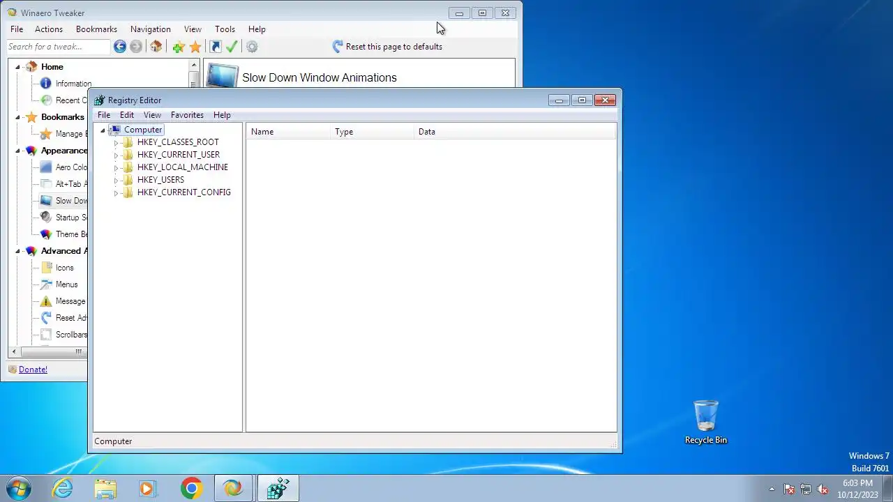This screenshot has width=893, height=502.
Task: Open the Registry Editor Edit menu
Action: tap(127, 115)
